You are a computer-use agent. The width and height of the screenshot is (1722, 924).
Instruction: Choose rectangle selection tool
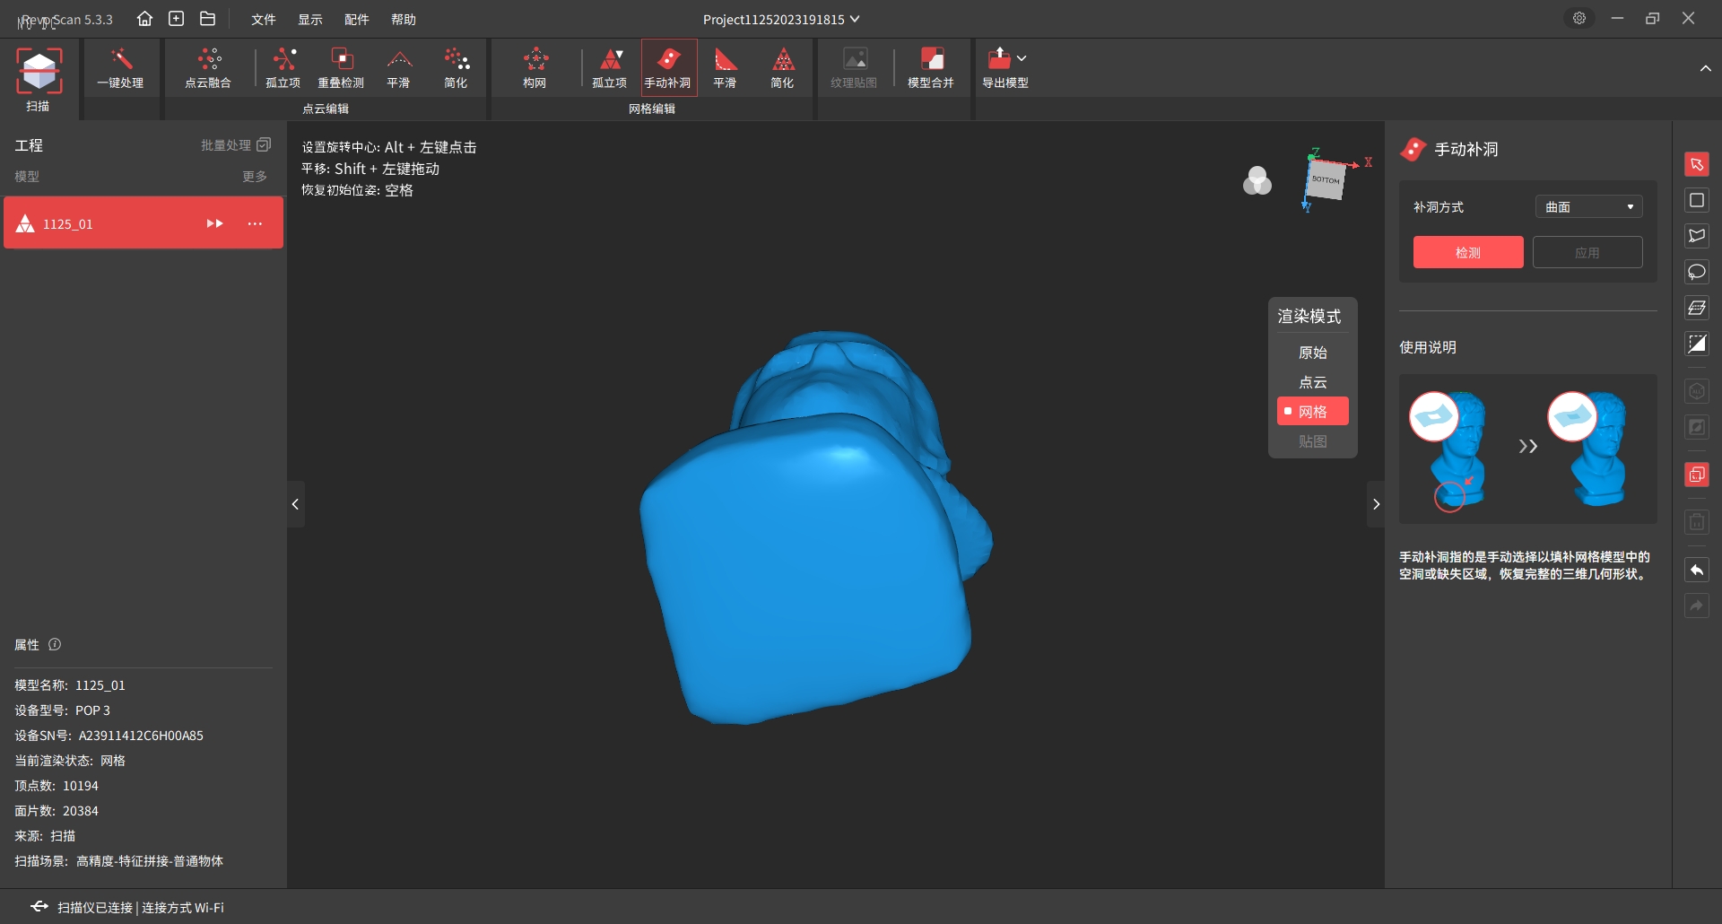(1697, 200)
